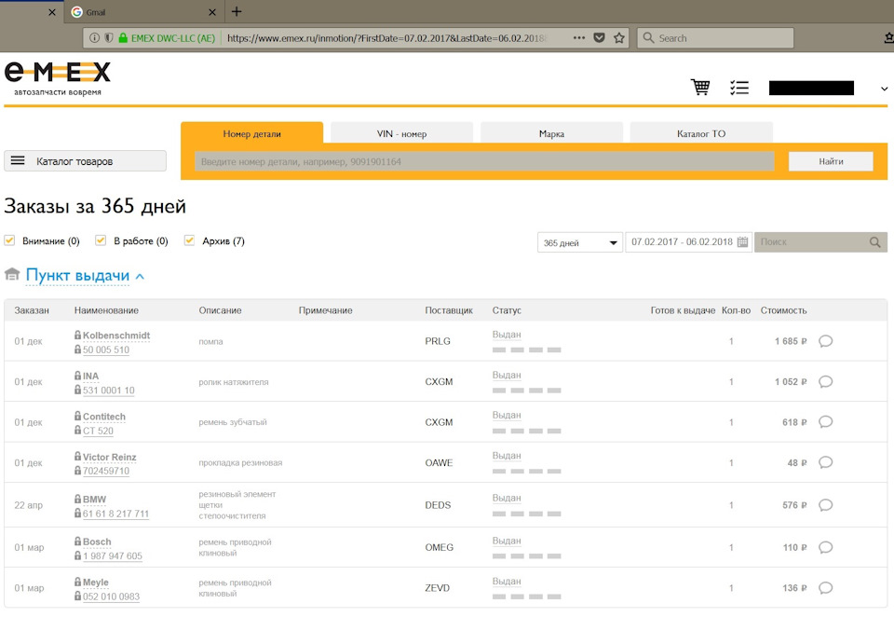This screenshot has width=894, height=617.
Task: Toggle the Внимание (0) checkbox
Action: coord(9,240)
